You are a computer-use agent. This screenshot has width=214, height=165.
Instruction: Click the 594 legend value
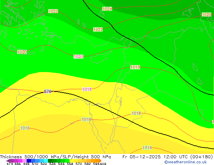click(x=96, y=164)
